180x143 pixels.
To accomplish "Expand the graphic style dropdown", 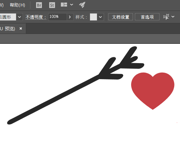I will (100, 17).
